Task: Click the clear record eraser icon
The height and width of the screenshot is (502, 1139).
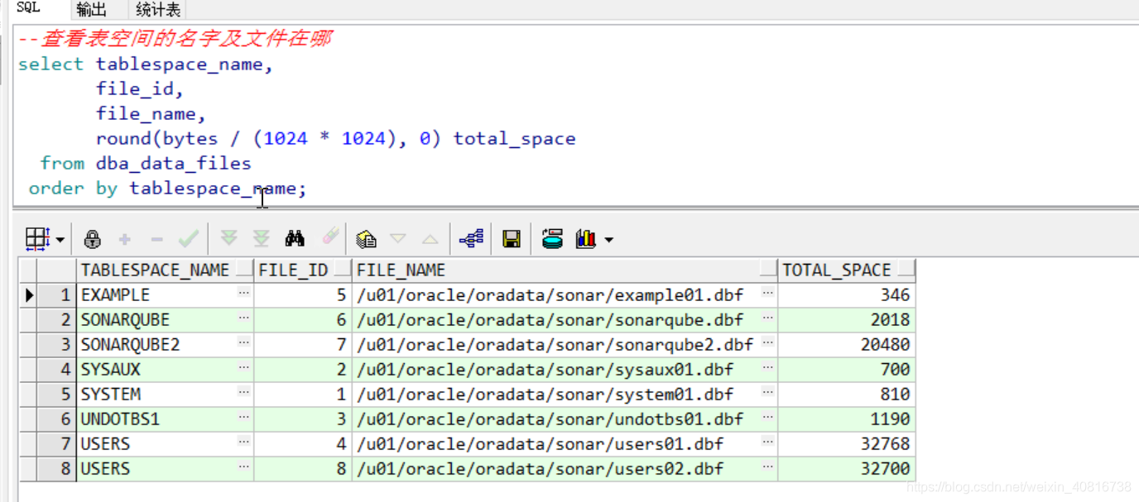Action: [329, 238]
